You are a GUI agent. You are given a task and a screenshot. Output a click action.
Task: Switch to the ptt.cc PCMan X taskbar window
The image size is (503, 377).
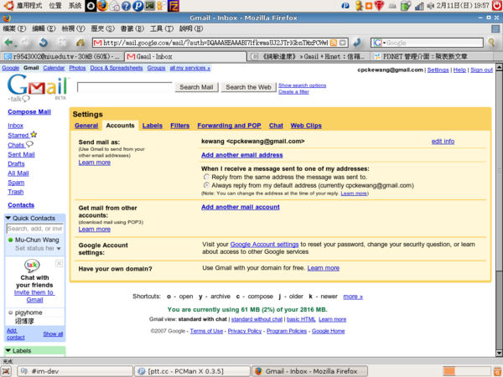point(191,371)
